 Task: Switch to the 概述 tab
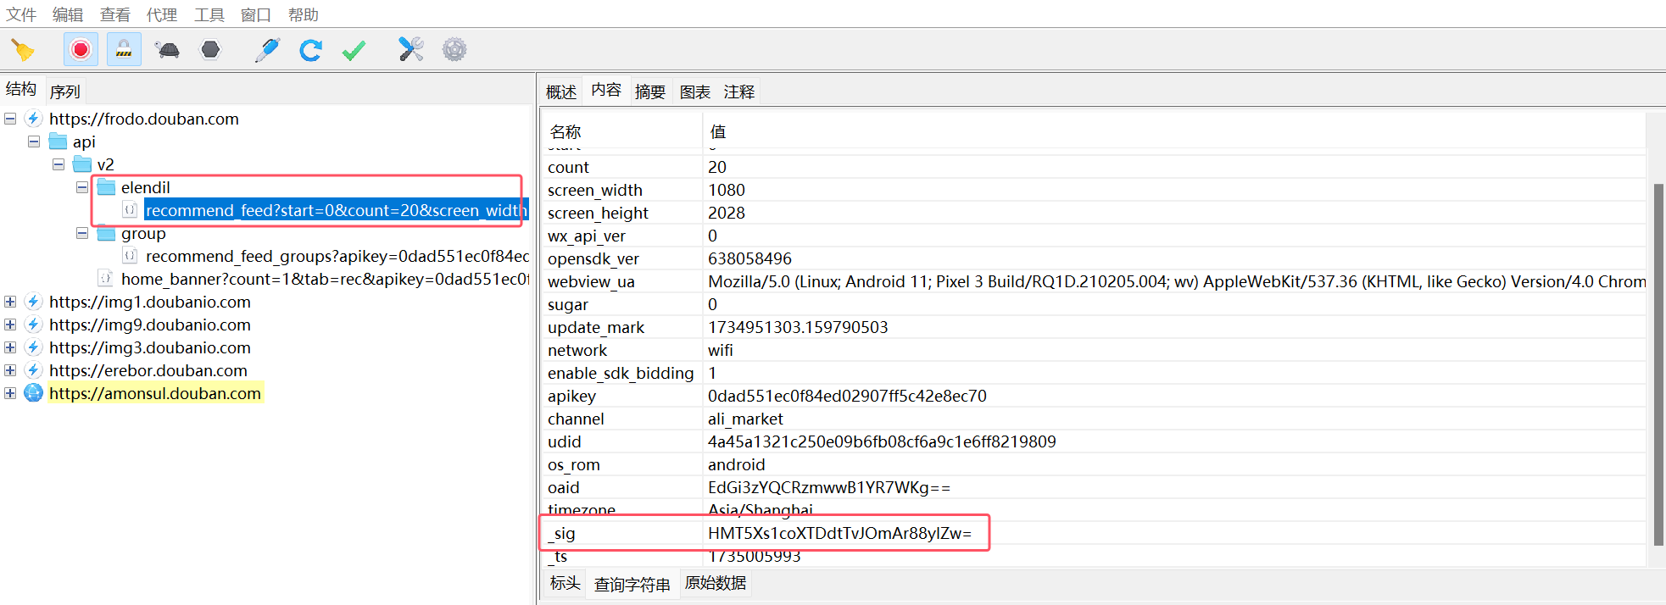(x=560, y=92)
